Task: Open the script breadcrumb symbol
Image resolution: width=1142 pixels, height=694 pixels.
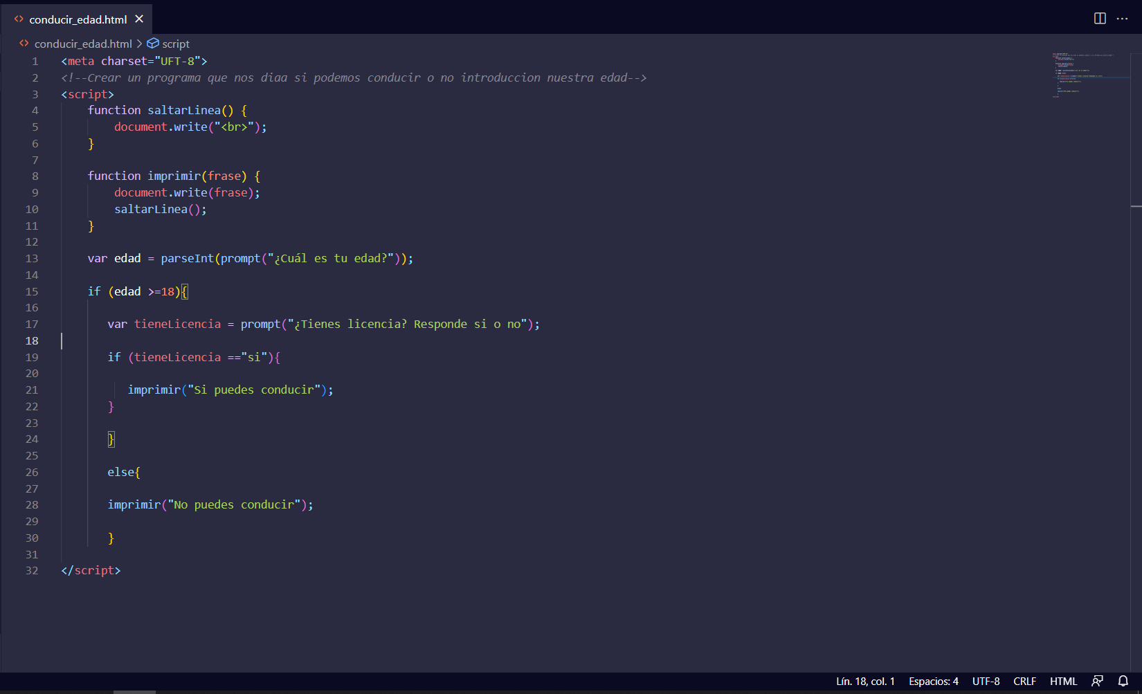Action: point(176,44)
